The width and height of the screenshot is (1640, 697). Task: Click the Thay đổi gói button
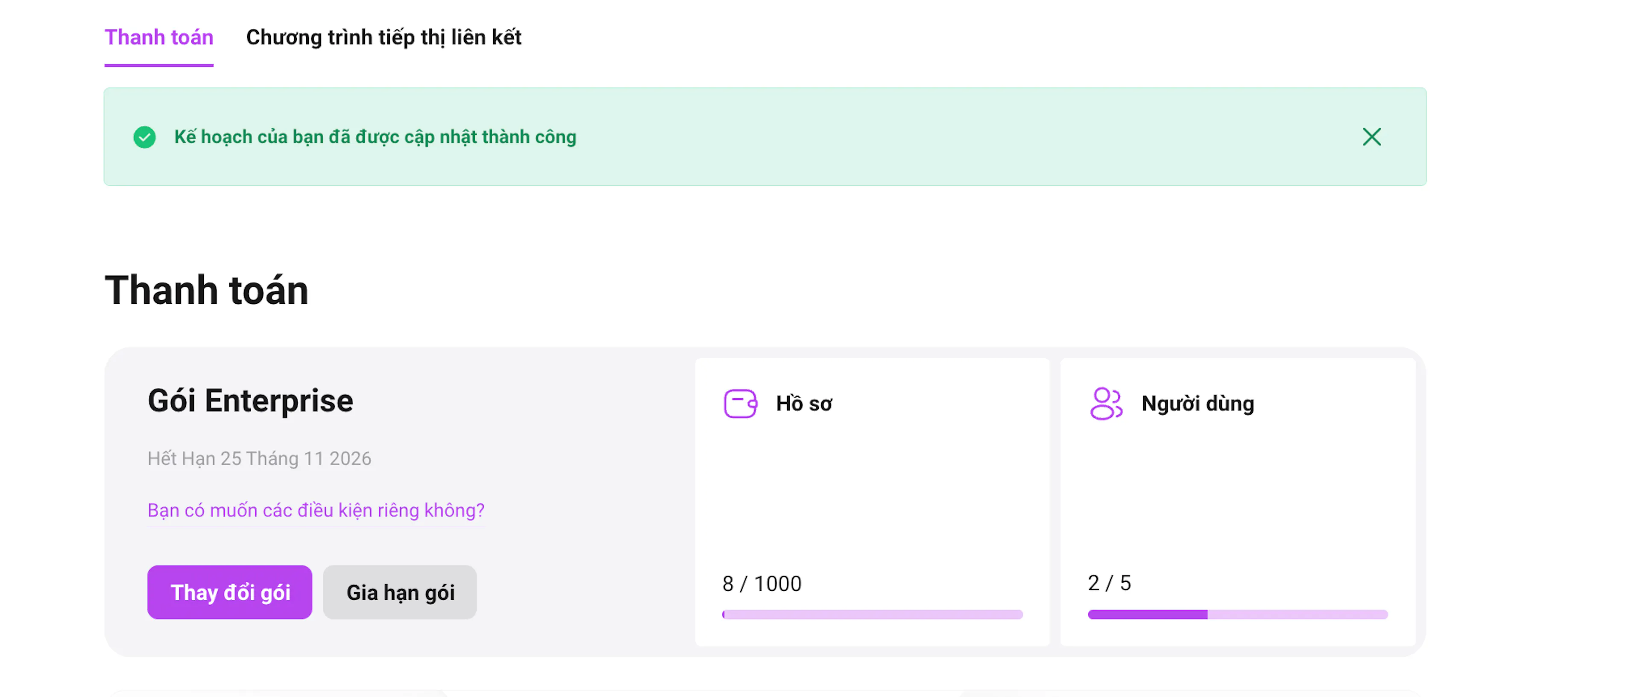coord(230,592)
